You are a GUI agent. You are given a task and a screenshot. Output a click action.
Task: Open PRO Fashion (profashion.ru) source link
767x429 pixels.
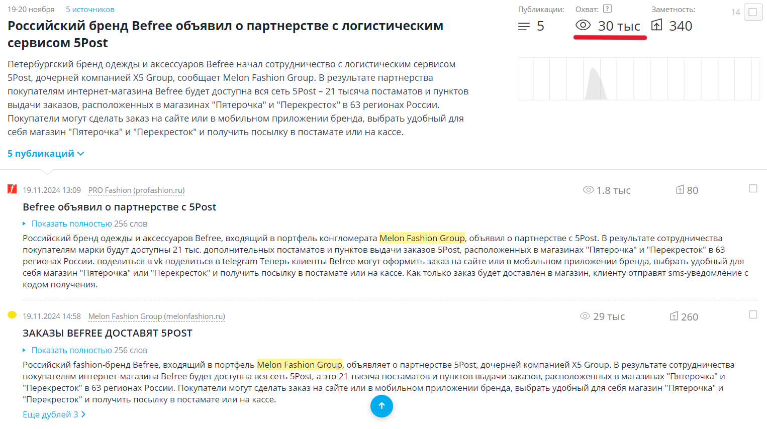click(x=136, y=190)
